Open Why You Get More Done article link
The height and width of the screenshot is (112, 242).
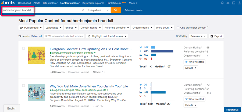89,86
